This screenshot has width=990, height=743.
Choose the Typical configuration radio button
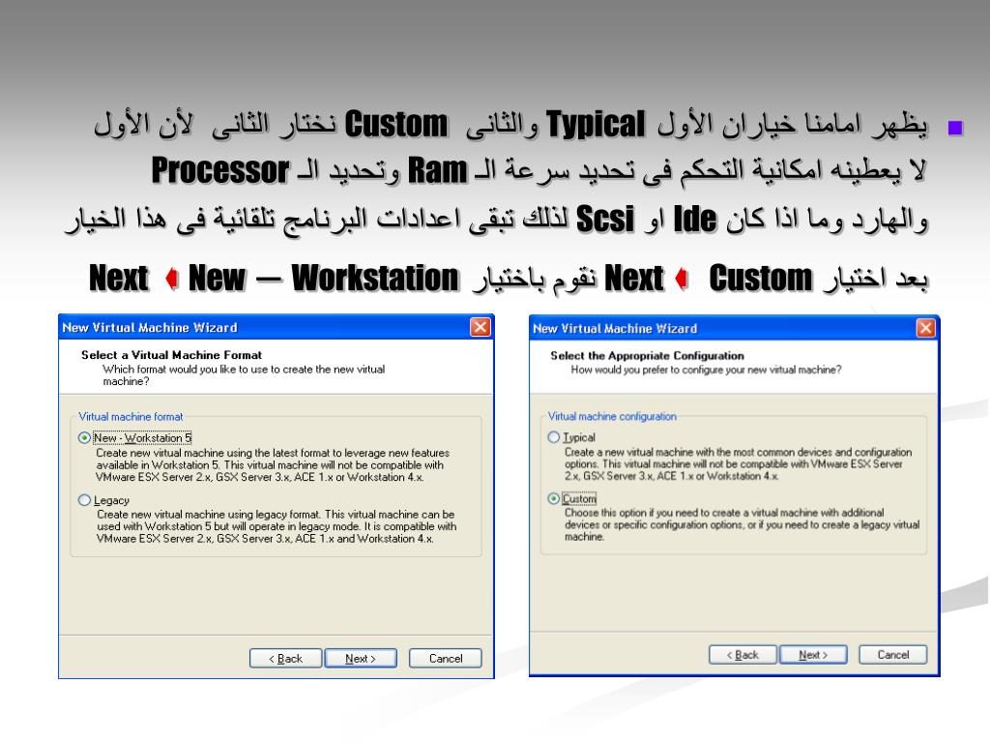[x=554, y=437]
